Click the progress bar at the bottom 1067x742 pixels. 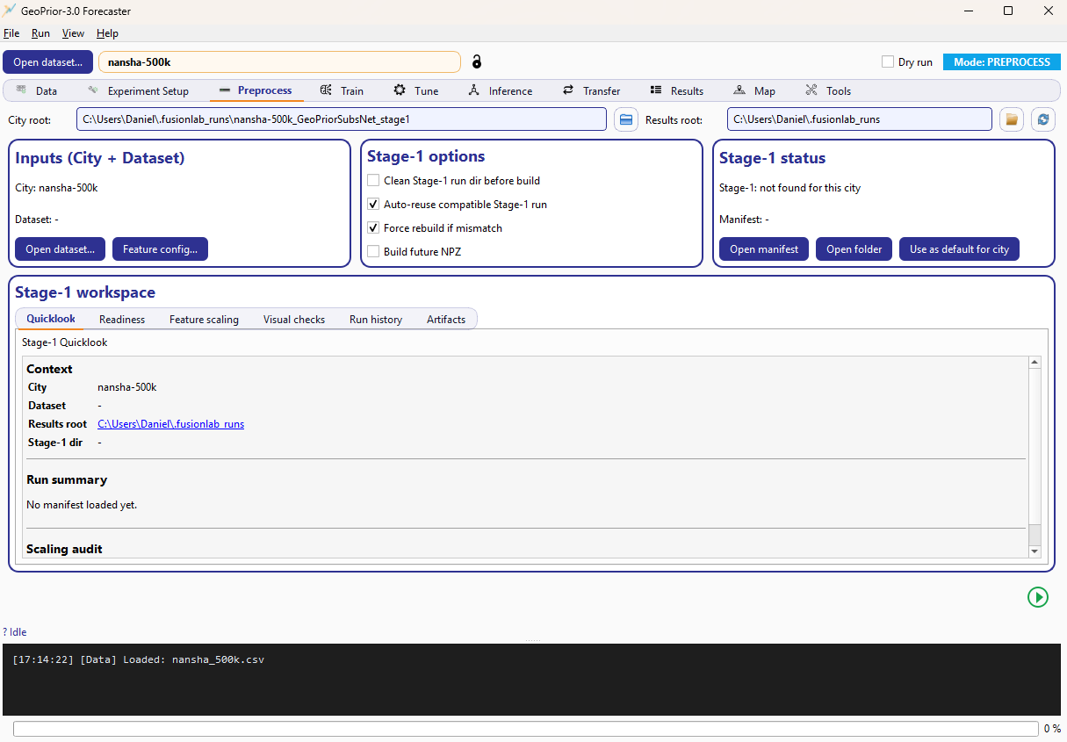(525, 729)
